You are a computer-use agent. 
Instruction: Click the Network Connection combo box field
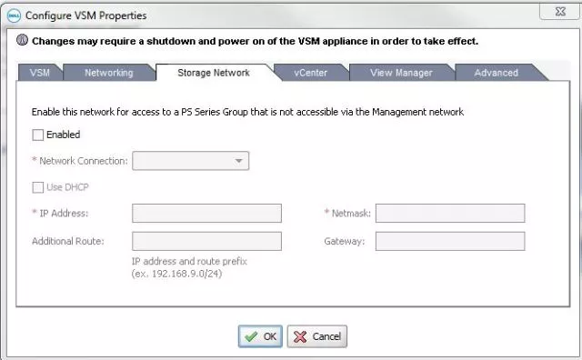click(x=190, y=161)
